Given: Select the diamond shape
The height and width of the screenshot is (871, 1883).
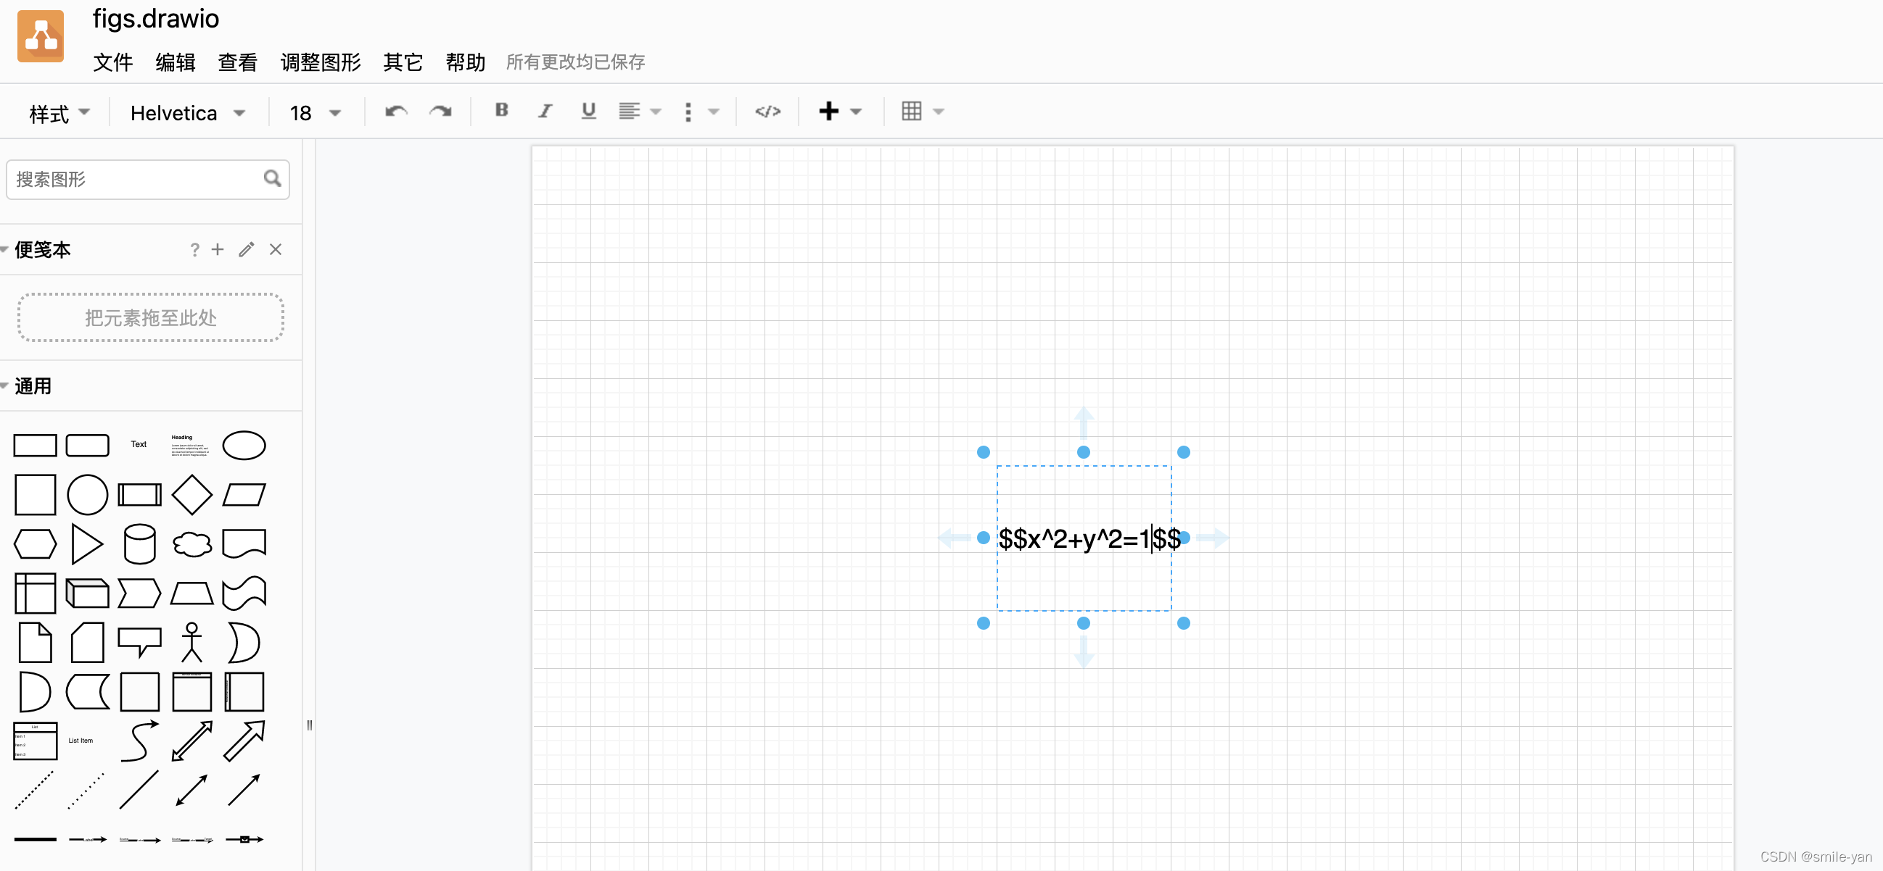Looking at the screenshot, I should pos(191,495).
